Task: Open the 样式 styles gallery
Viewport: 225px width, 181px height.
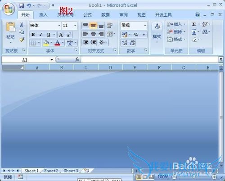Action: 157,32
